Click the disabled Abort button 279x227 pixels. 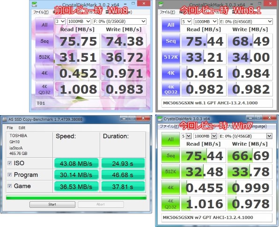tap(101, 205)
